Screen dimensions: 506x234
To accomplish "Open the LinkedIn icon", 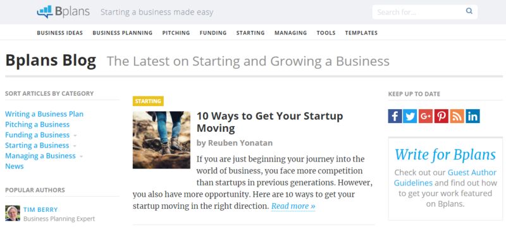I will [472, 116].
